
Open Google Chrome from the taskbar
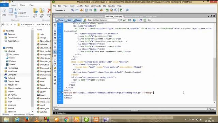(x=66, y=120)
